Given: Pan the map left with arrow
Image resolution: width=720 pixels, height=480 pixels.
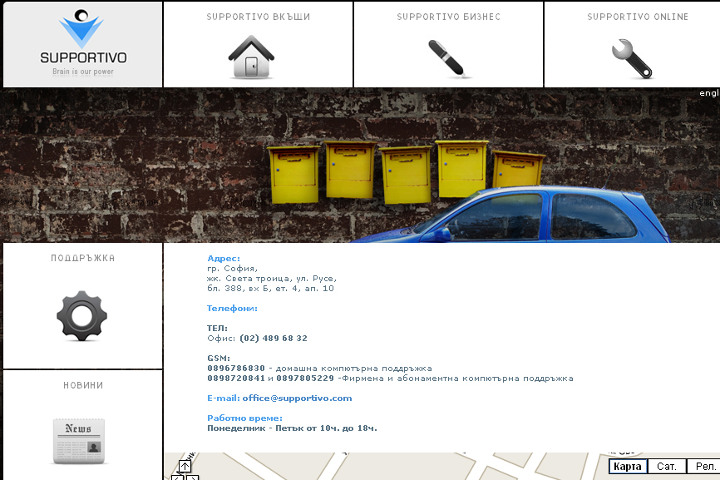Looking at the screenshot, I should click(176, 478).
